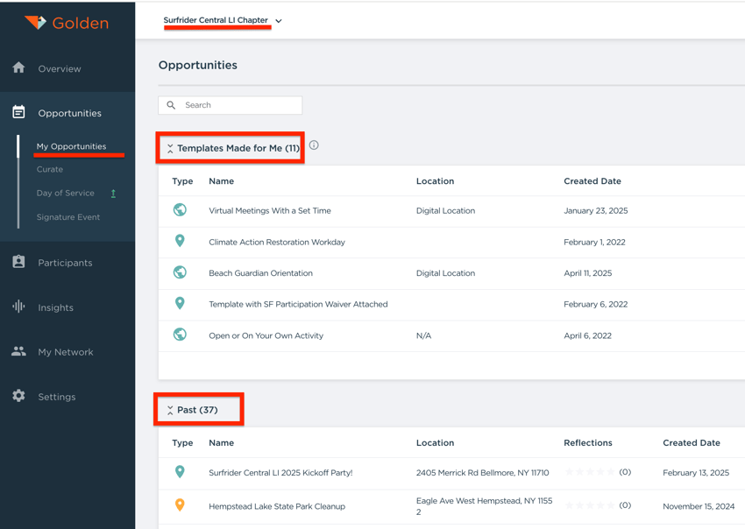Open Template with SF Participation Waiver Attached
This screenshot has height=529, width=745.
point(298,304)
